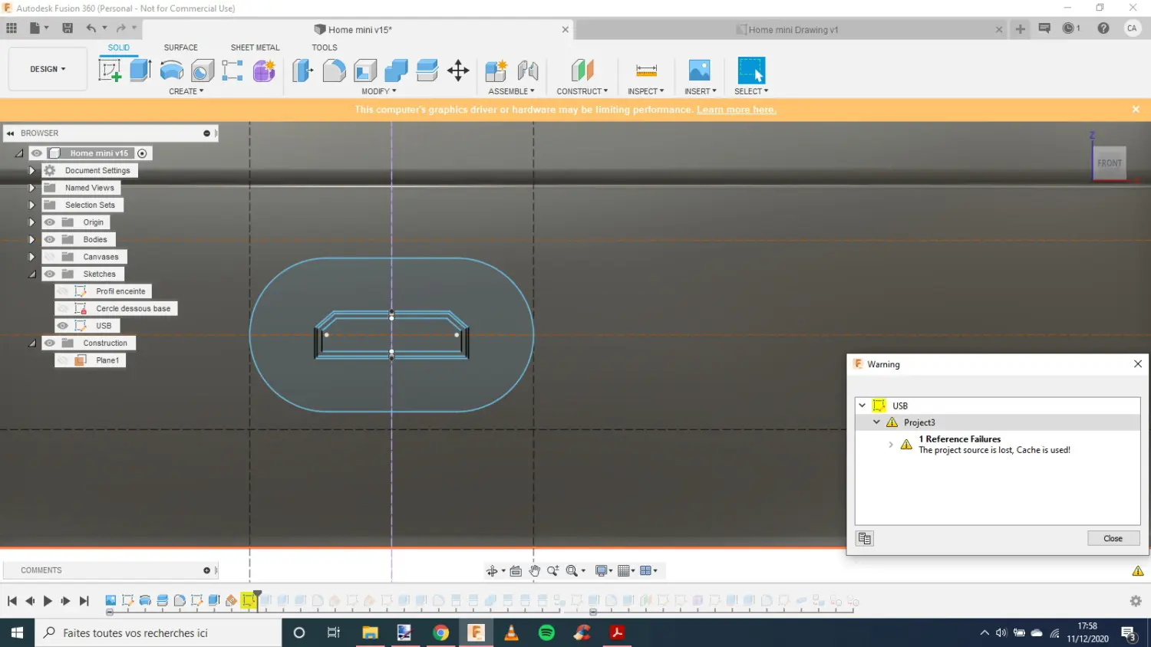Collapse the Sketches folder
Image resolution: width=1151 pixels, height=647 pixels.
pyautogui.click(x=31, y=274)
